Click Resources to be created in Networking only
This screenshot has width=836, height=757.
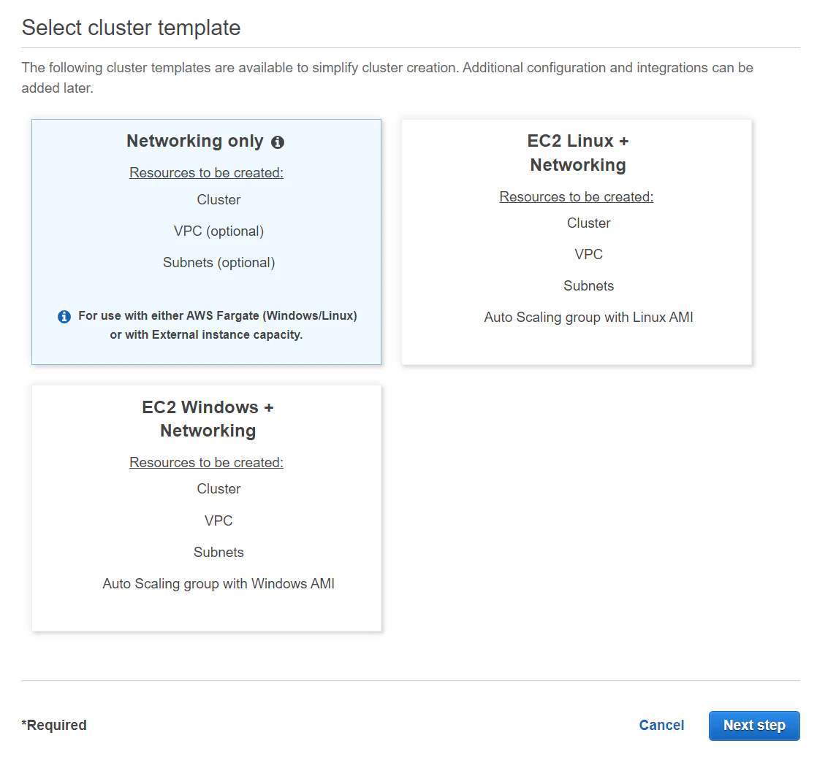tap(206, 172)
